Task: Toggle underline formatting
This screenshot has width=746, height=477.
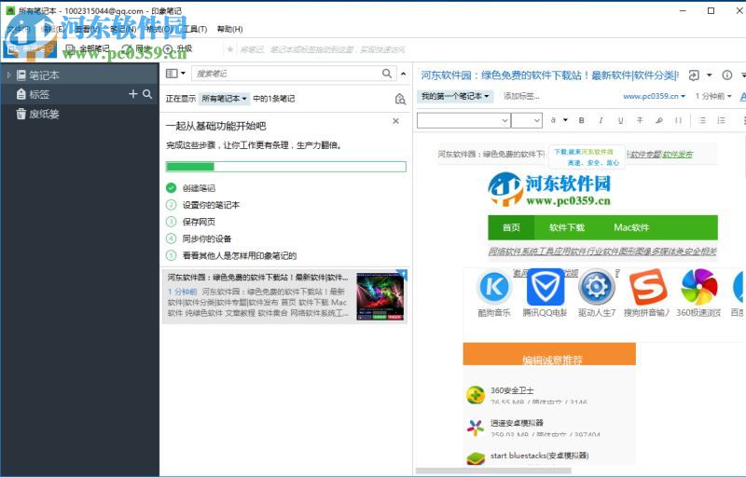Action: (620, 121)
